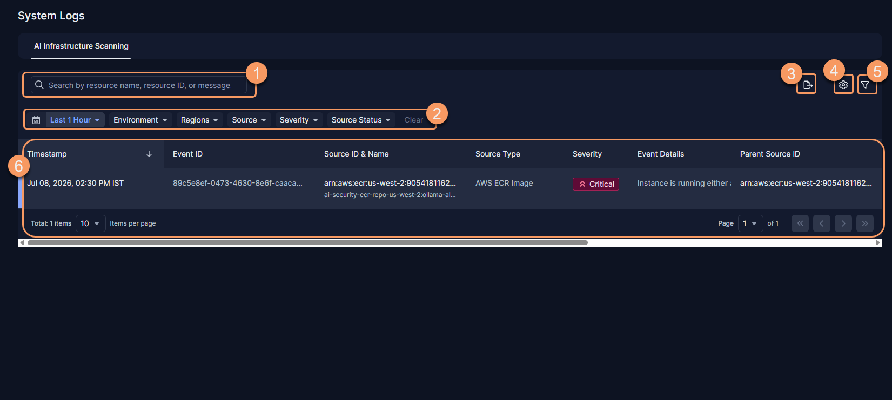Click the horizontal scrollbar thumb
The width and height of the screenshot is (892, 400).
307,243
